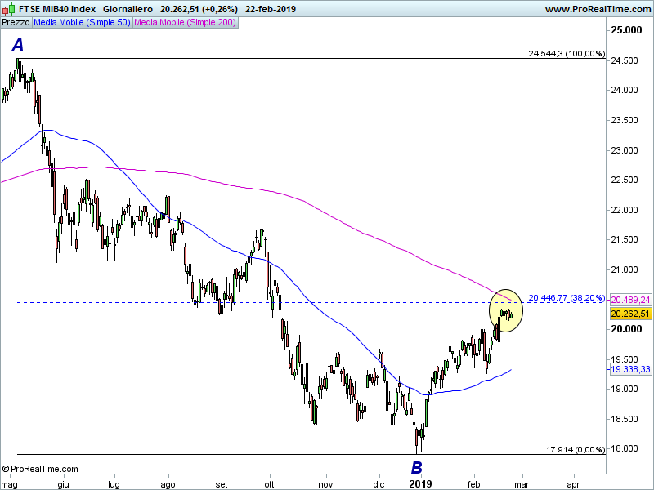
Task: Click the yellow circle highlighting recent candles
Action: coord(506,310)
